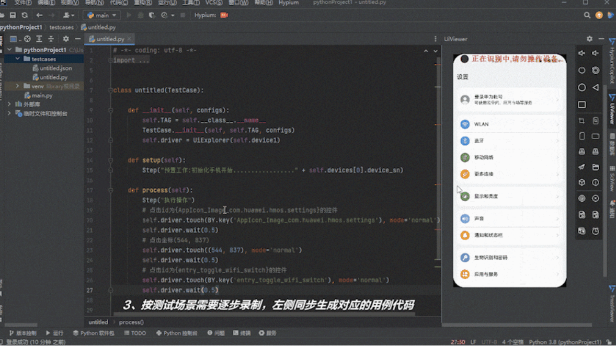616x346 pixels.
Task: Open the TODO tool window
Action: (x=135, y=333)
